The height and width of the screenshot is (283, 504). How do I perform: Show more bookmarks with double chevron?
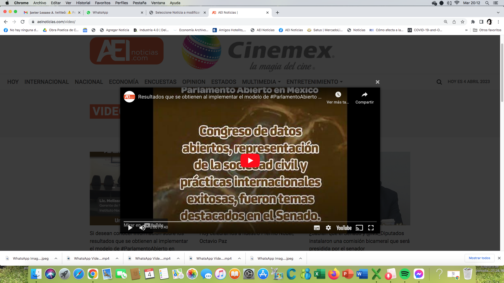pos(466,30)
